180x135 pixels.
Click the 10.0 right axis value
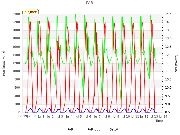pyautogui.click(x=168, y=88)
